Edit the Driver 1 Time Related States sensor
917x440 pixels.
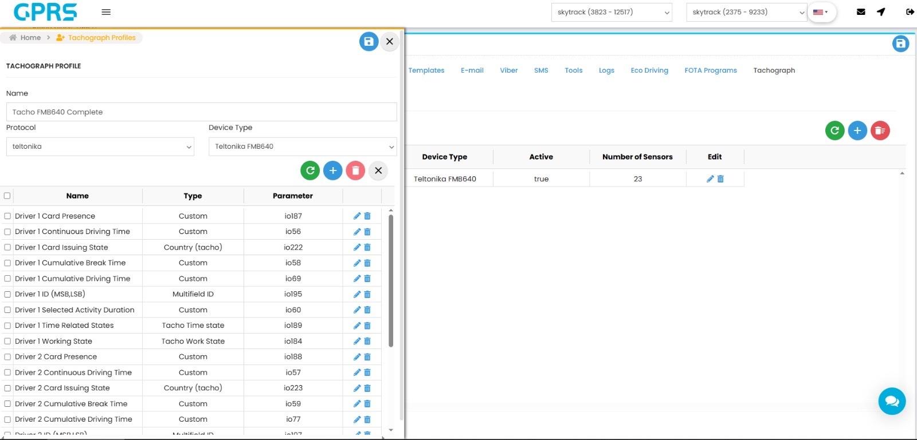click(x=357, y=326)
